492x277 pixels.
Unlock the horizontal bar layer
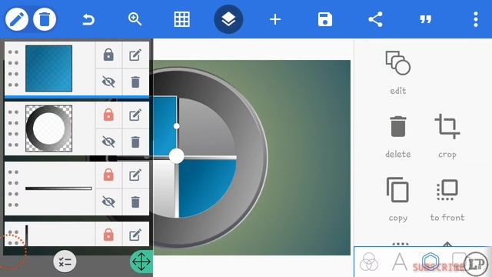coord(108,175)
